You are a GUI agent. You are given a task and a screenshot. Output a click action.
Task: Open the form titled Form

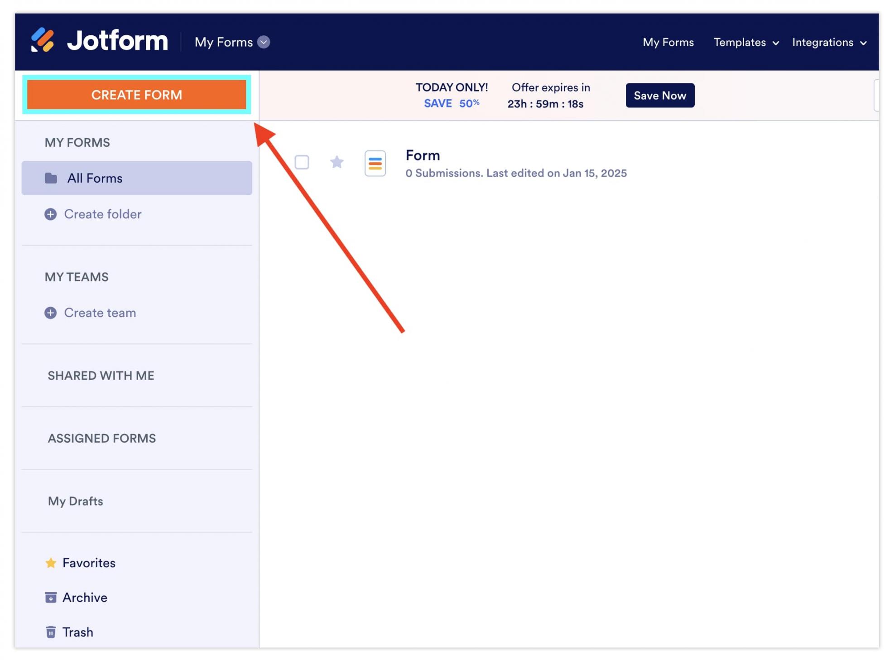[x=422, y=155]
